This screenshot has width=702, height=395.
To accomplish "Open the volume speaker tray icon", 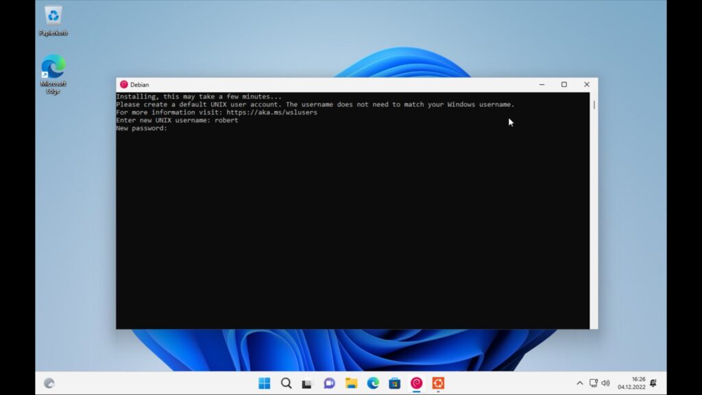I will (606, 383).
